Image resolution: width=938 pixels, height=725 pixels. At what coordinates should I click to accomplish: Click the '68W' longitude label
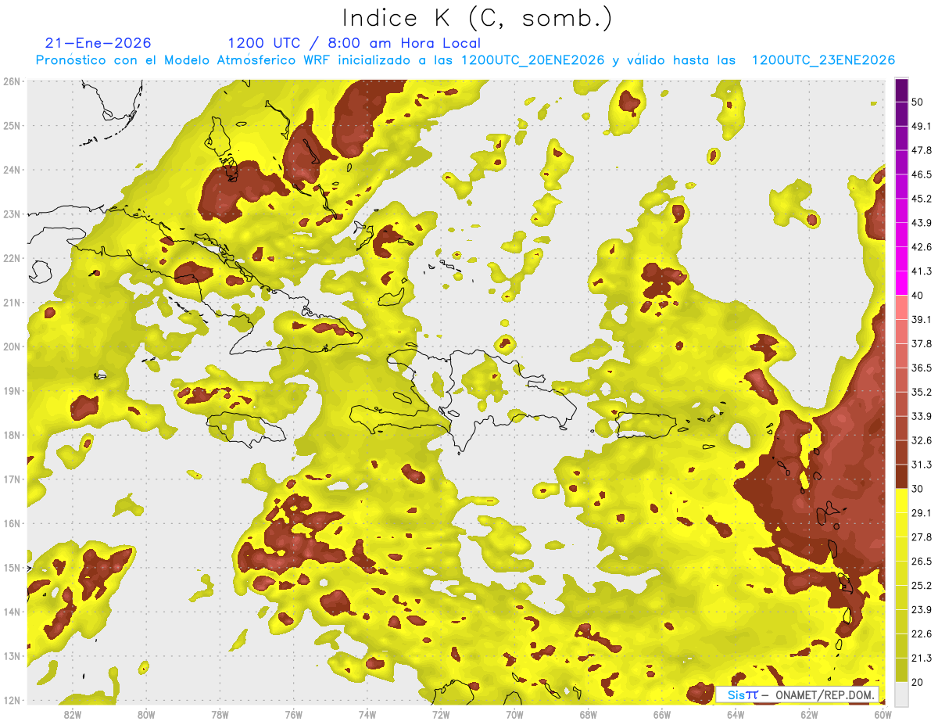tap(588, 715)
